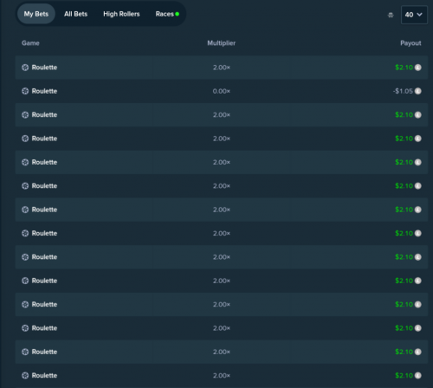Click the coin icon next to -$1.05
This screenshot has height=388, width=433.
click(418, 91)
